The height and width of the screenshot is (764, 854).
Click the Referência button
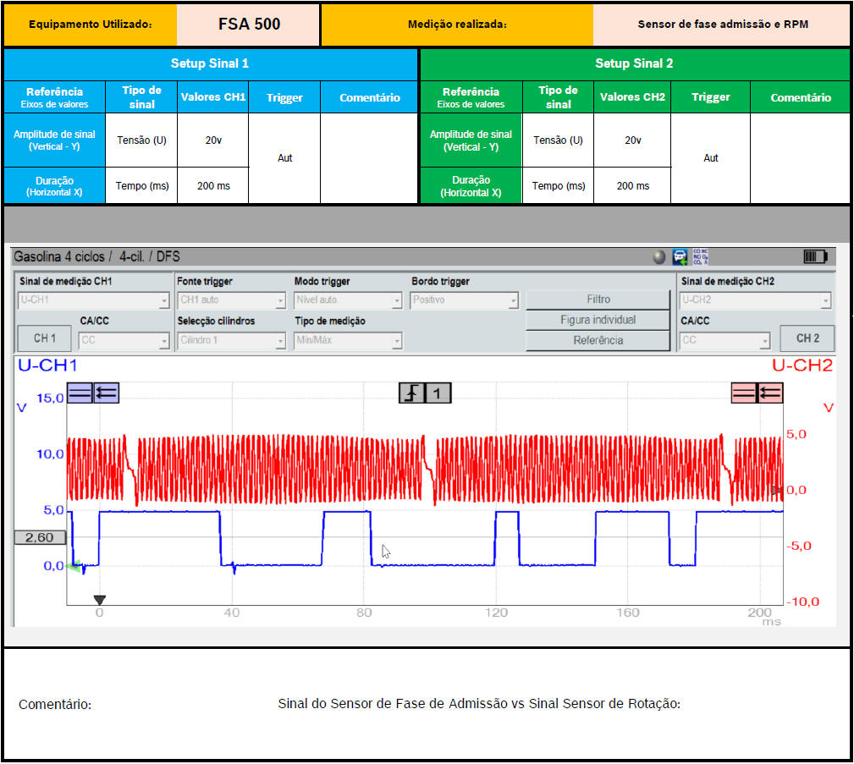click(598, 340)
